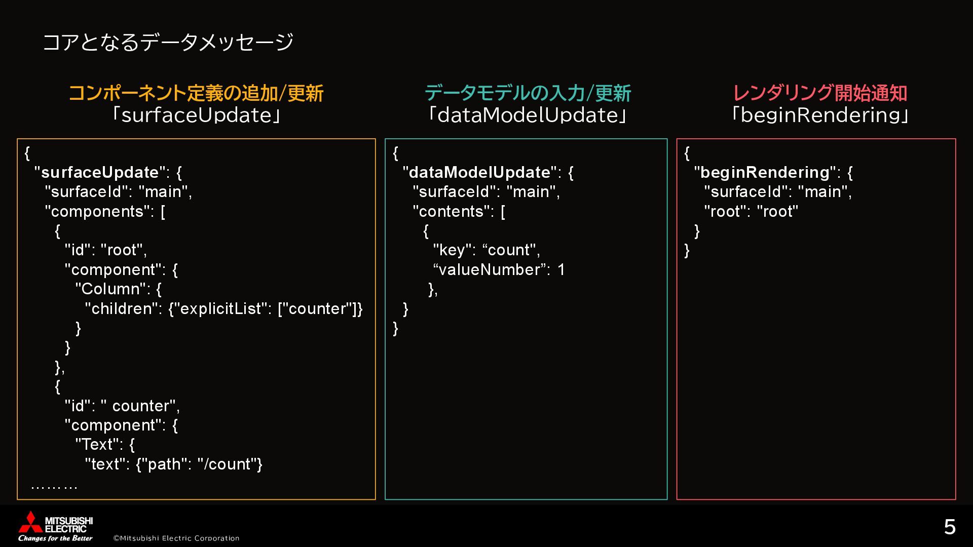Click the bold "beginRendering" key in code
Viewport: 973px width, 547px height.
click(765, 173)
